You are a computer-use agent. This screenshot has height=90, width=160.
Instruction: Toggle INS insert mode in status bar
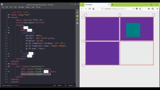pyautogui.click(x=54, y=85)
